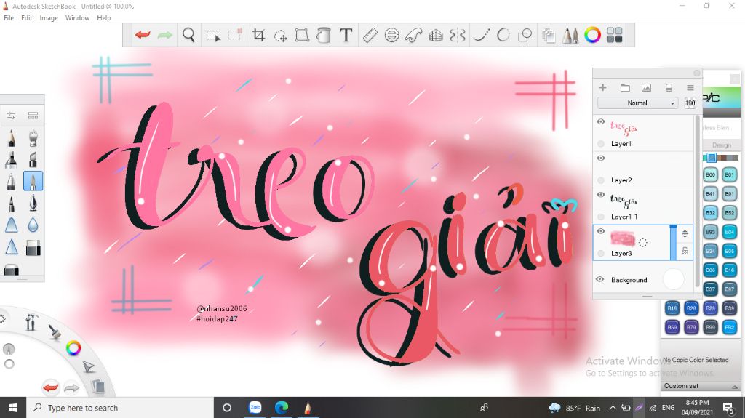
Task: Expand the Custom set section arrow
Action: [735, 387]
